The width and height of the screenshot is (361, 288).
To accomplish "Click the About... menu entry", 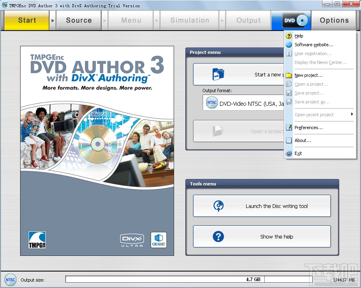I will 303,140.
